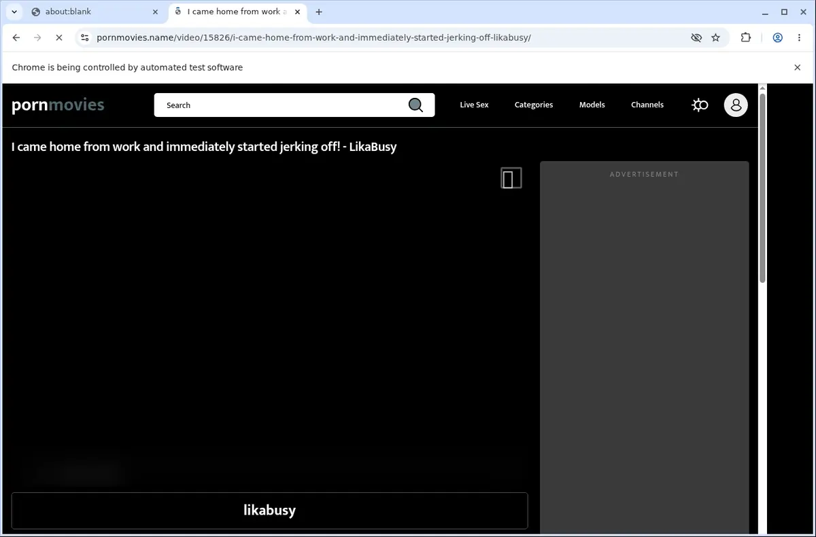Open the Channels menu item

click(647, 105)
